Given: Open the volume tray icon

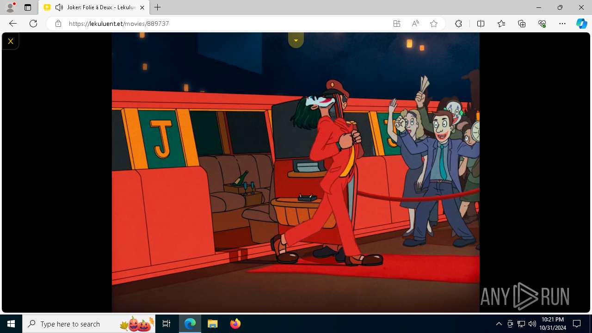Looking at the screenshot, I should coord(532,324).
